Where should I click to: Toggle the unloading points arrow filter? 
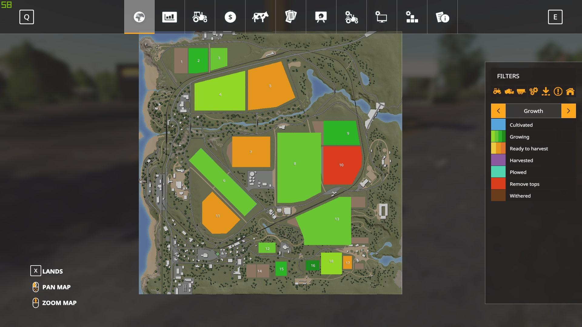pyautogui.click(x=546, y=91)
